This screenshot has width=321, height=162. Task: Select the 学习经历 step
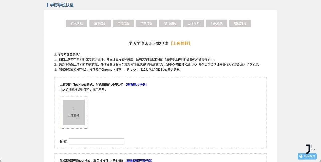tap(170, 23)
